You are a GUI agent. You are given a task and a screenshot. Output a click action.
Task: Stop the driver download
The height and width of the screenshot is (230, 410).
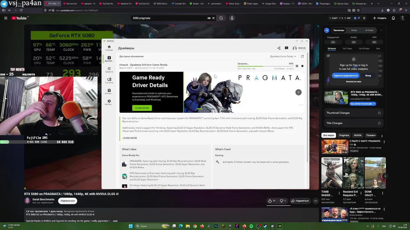[302, 66]
